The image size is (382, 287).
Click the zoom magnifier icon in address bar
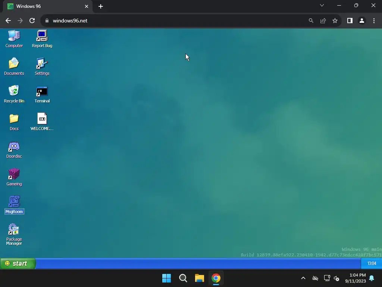tap(311, 21)
